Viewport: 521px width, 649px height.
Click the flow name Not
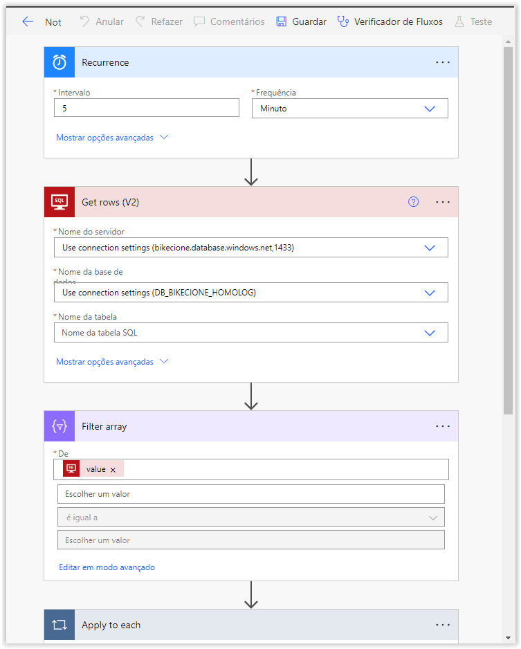(x=53, y=22)
